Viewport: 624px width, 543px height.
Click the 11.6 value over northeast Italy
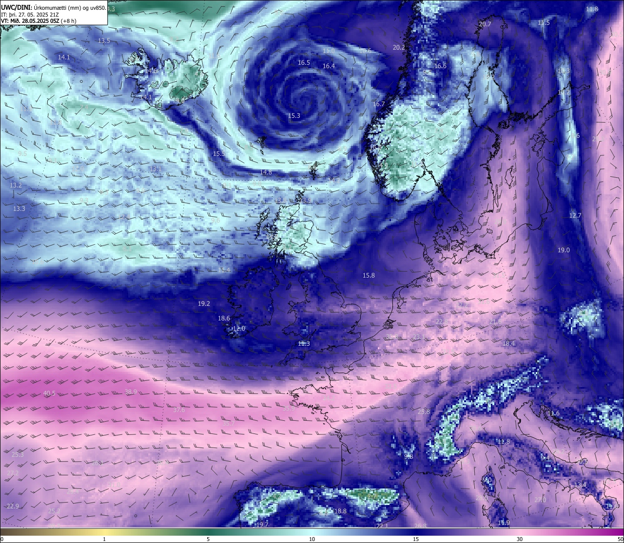(x=553, y=413)
